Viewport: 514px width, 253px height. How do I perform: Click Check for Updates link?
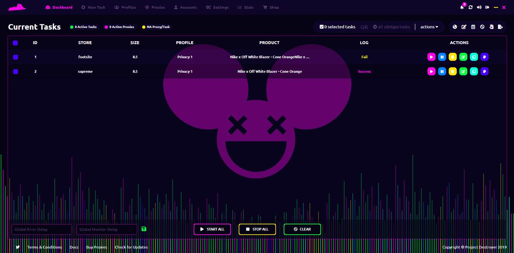tap(131, 247)
